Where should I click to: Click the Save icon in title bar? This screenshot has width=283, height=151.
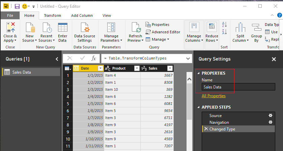point(17,6)
